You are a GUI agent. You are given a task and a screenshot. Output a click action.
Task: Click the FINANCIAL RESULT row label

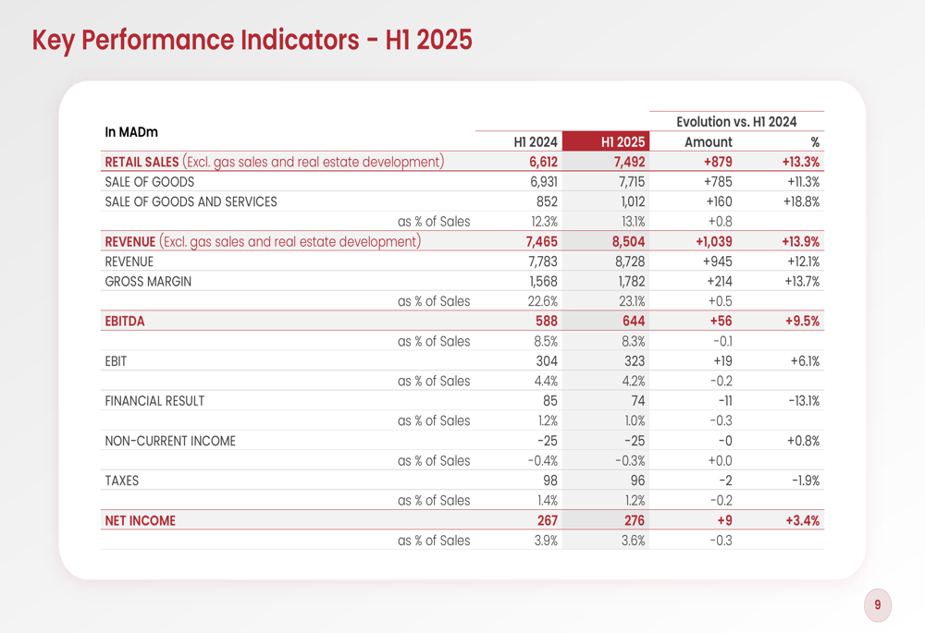(x=154, y=401)
